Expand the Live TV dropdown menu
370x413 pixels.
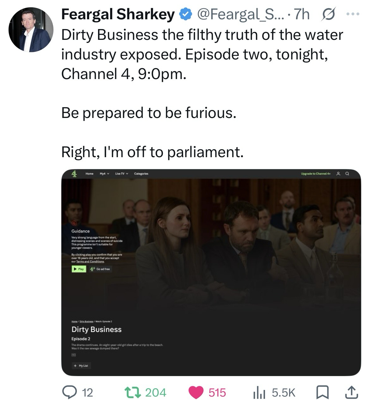121,174
